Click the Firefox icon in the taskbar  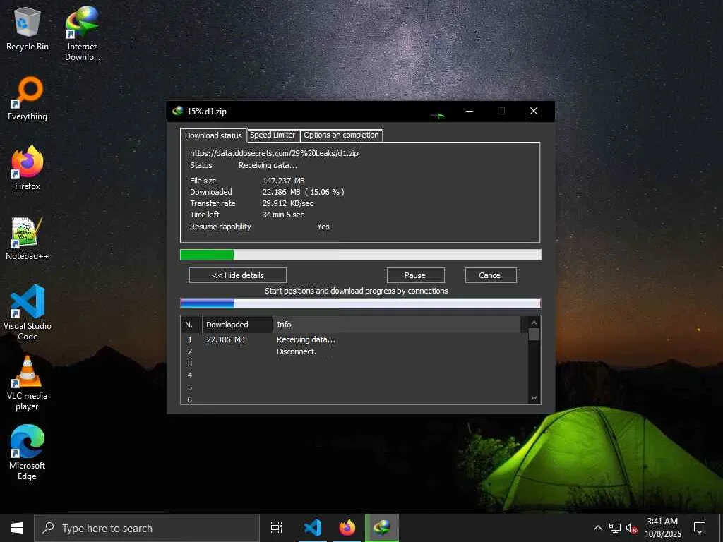click(x=347, y=528)
